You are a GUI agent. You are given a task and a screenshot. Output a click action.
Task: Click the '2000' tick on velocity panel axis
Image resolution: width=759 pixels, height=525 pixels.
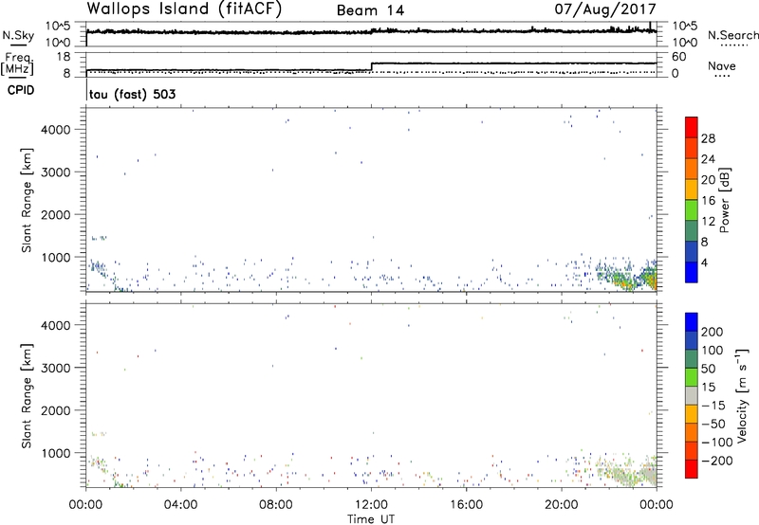[x=56, y=410]
